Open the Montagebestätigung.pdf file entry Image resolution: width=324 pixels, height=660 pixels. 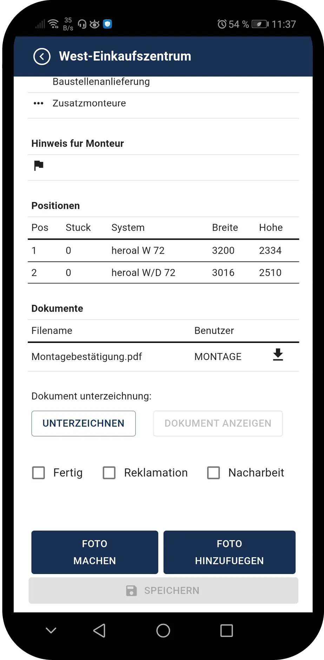[87, 357]
